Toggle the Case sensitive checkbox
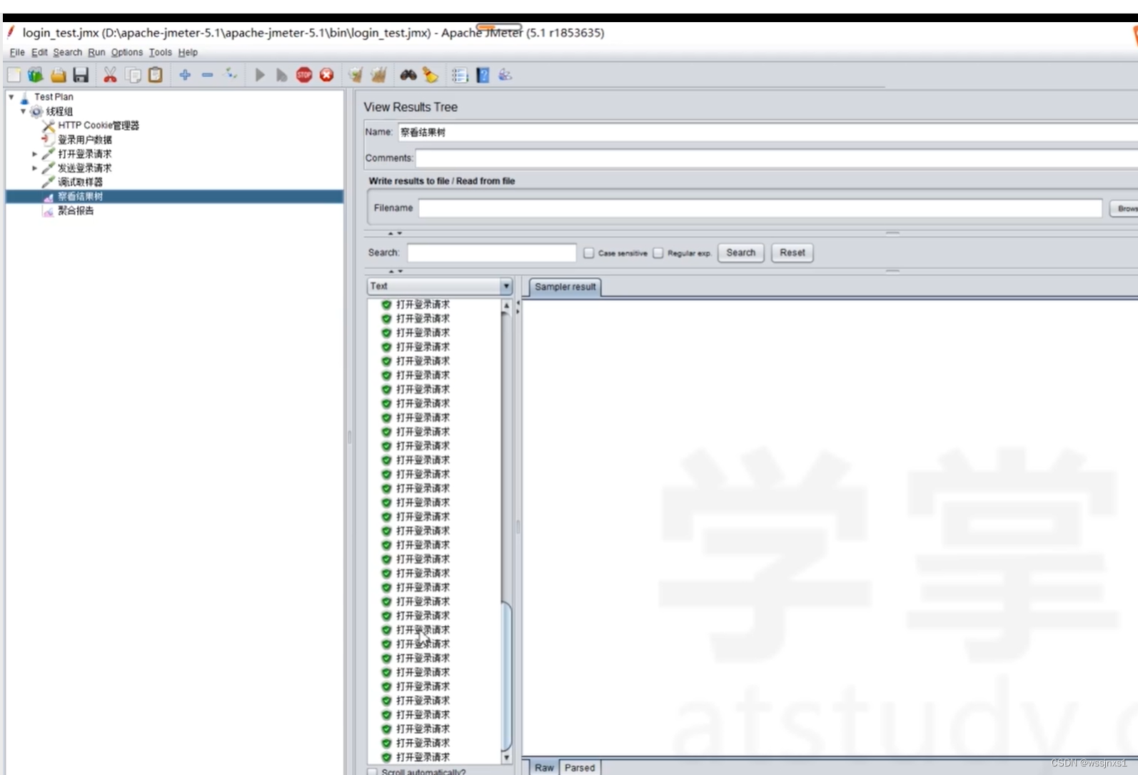 coord(588,253)
